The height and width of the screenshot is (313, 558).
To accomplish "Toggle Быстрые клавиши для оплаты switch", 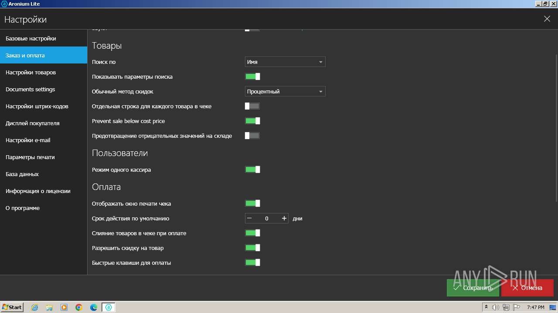I will [252, 263].
